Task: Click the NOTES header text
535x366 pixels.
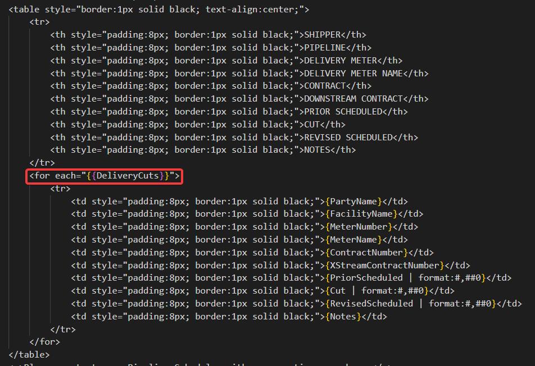Action: pos(317,150)
